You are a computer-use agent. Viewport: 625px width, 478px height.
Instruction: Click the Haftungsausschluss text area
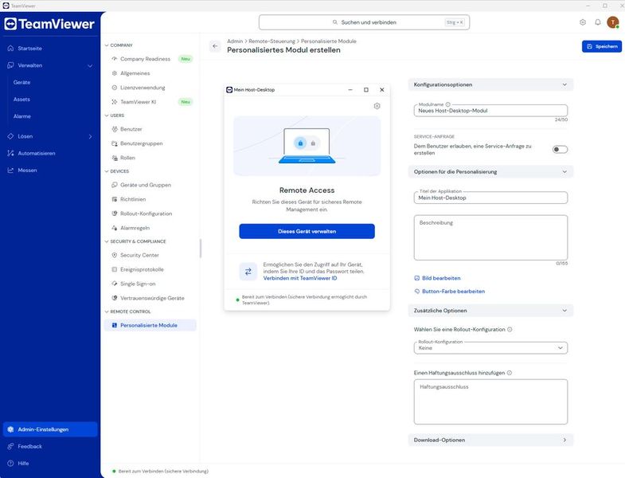pyautogui.click(x=490, y=402)
